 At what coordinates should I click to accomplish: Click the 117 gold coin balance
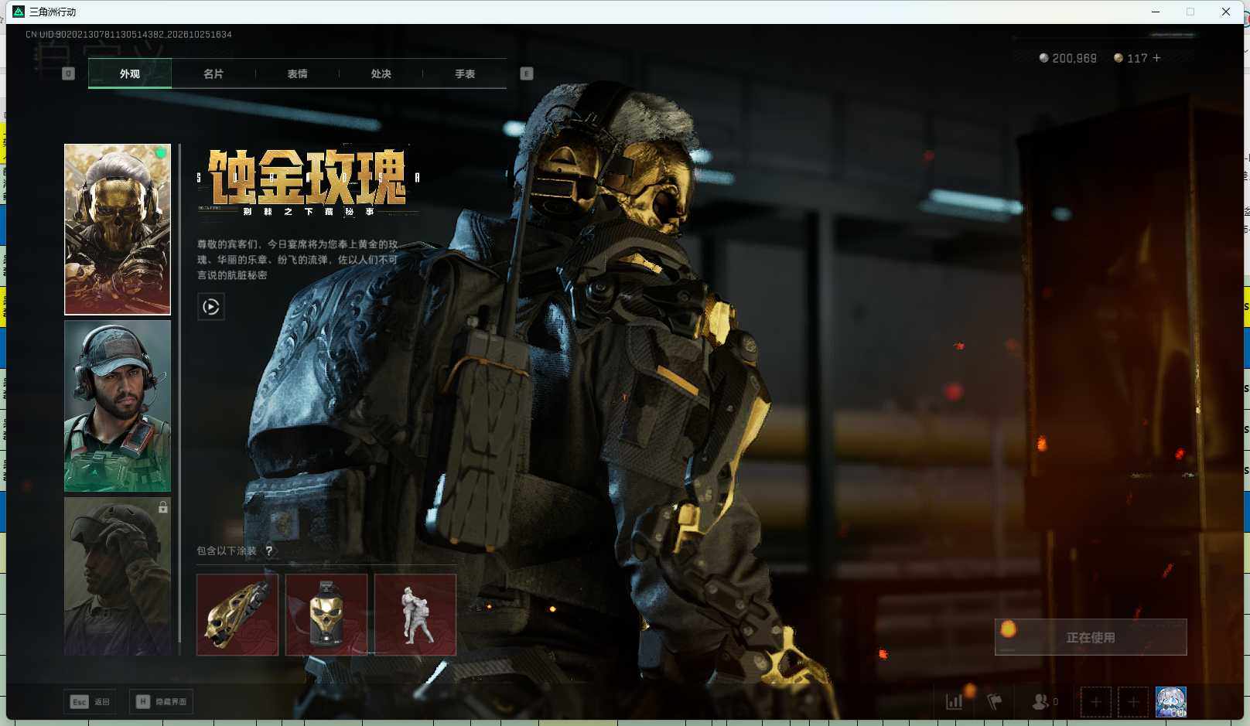(1130, 58)
